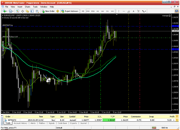Toggle the Navigator favorites star icon
Viewport: 180px width, 130px height.
27,11
